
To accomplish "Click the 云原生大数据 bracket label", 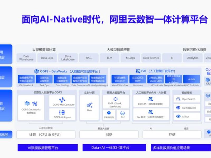I will point(46,128).
